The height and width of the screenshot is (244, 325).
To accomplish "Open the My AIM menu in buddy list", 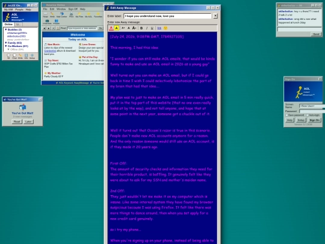I will coord(8,10).
